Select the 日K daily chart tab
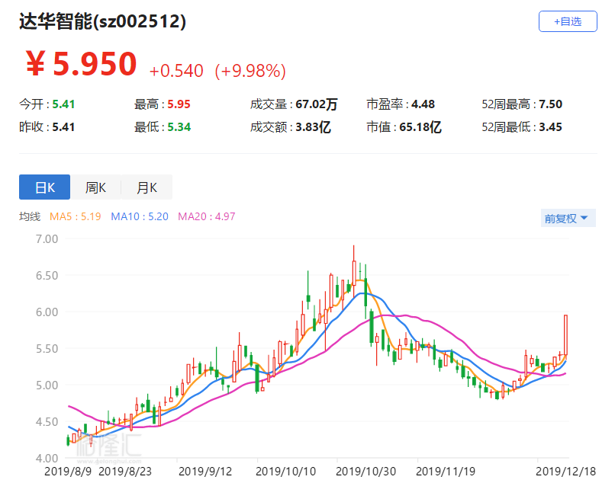 [x=45, y=187]
